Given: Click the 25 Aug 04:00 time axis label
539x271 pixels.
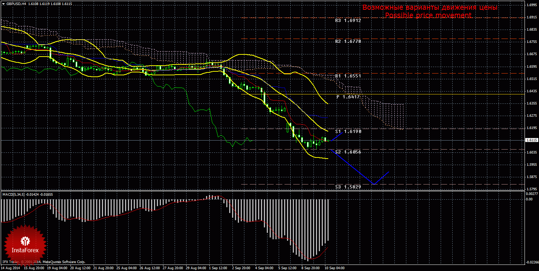Looking at the screenshot, I should tap(127, 268).
